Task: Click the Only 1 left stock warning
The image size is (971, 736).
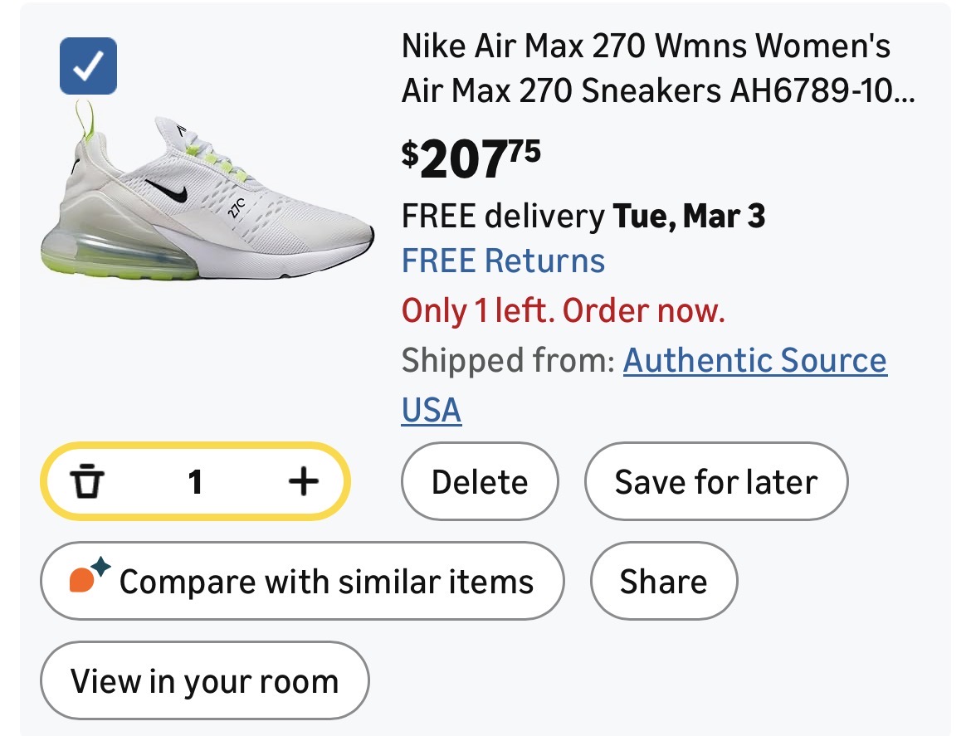Action: [564, 311]
